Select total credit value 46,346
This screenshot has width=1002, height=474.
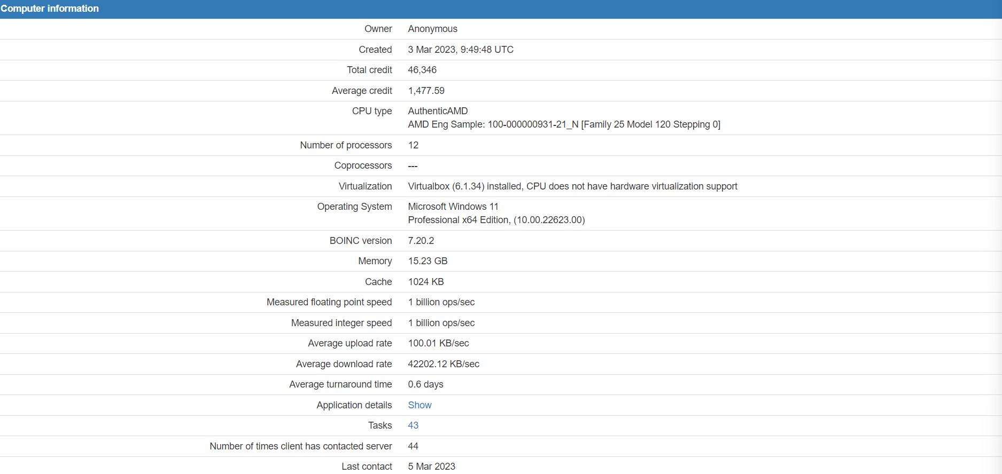[x=422, y=70]
